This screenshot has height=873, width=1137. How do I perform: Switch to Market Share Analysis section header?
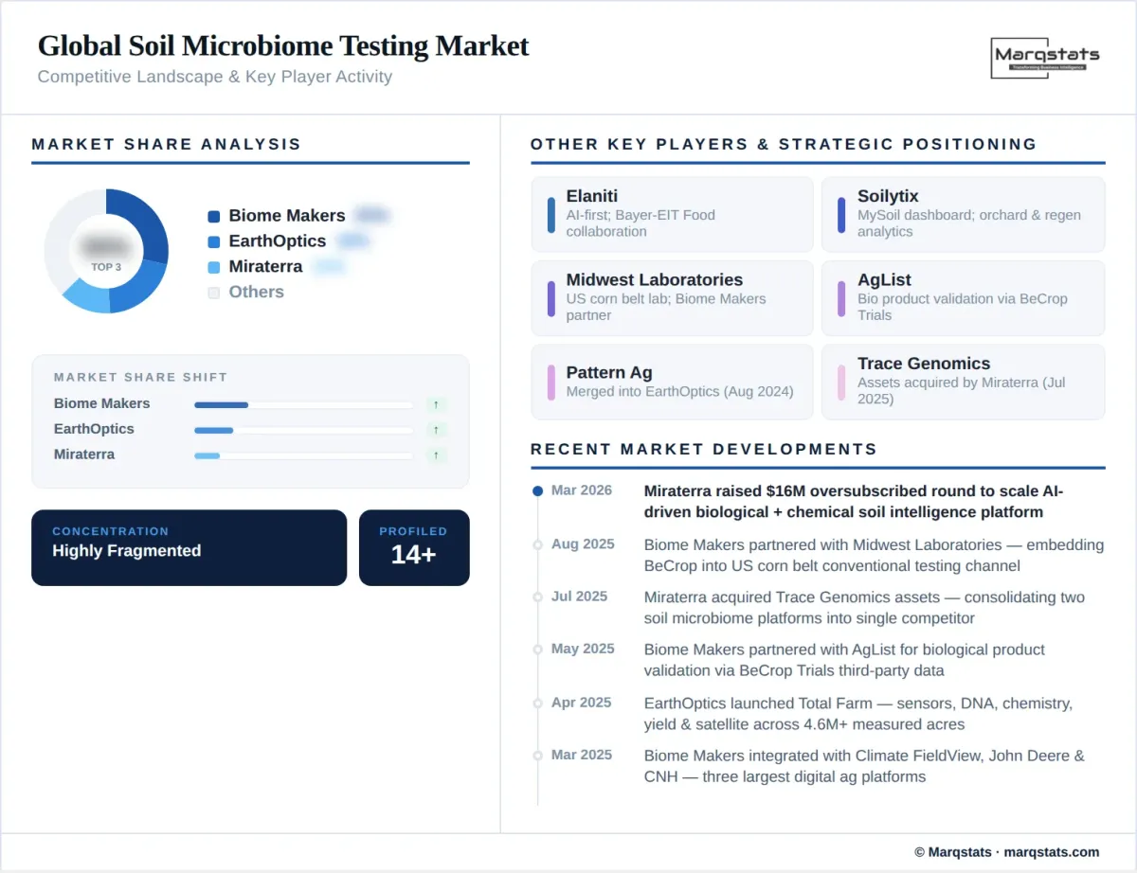point(166,144)
